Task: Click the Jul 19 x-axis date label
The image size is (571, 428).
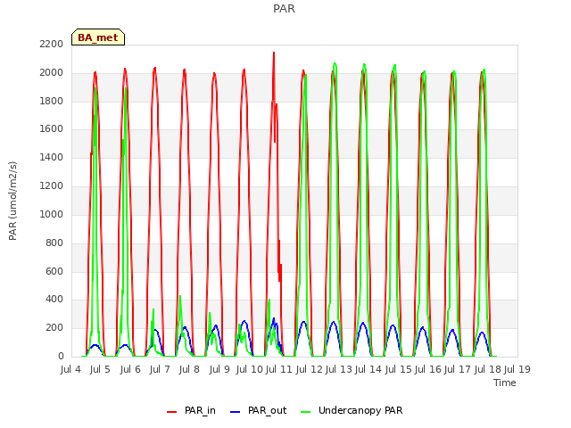Action: coord(517,369)
